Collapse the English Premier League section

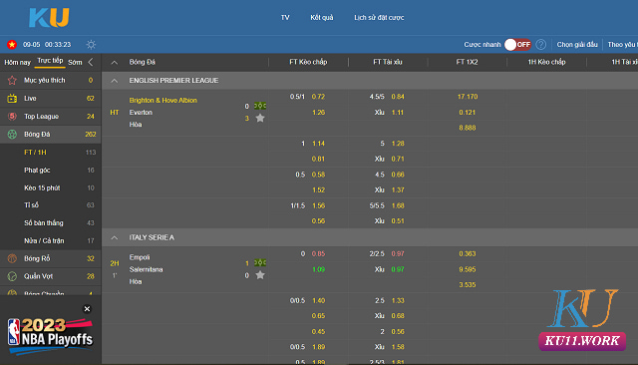(115, 81)
